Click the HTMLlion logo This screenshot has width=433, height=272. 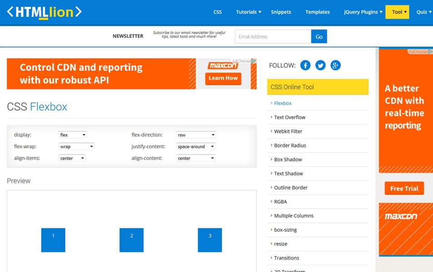pos(44,12)
